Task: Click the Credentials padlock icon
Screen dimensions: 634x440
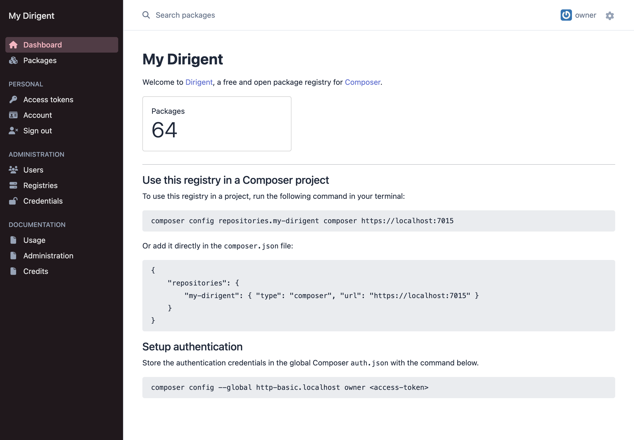Action: point(13,201)
